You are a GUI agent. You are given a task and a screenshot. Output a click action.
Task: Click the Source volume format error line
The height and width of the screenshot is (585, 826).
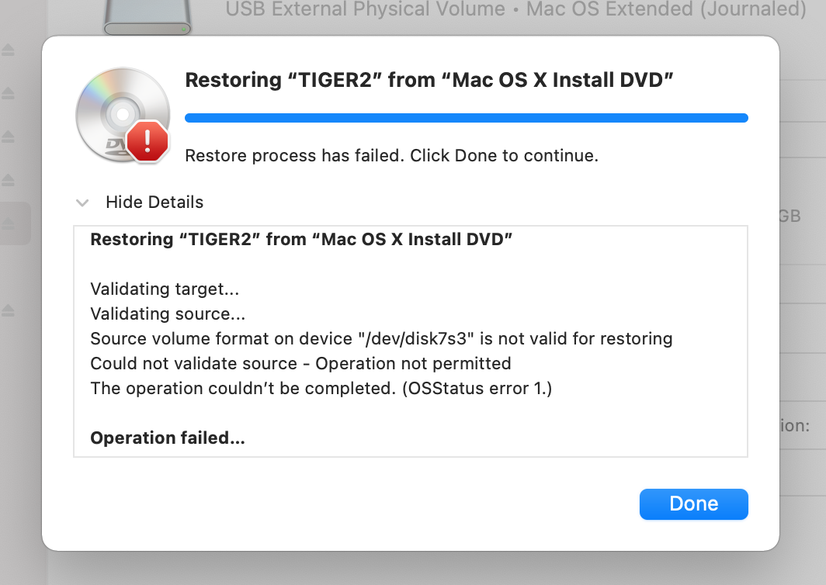click(381, 338)
